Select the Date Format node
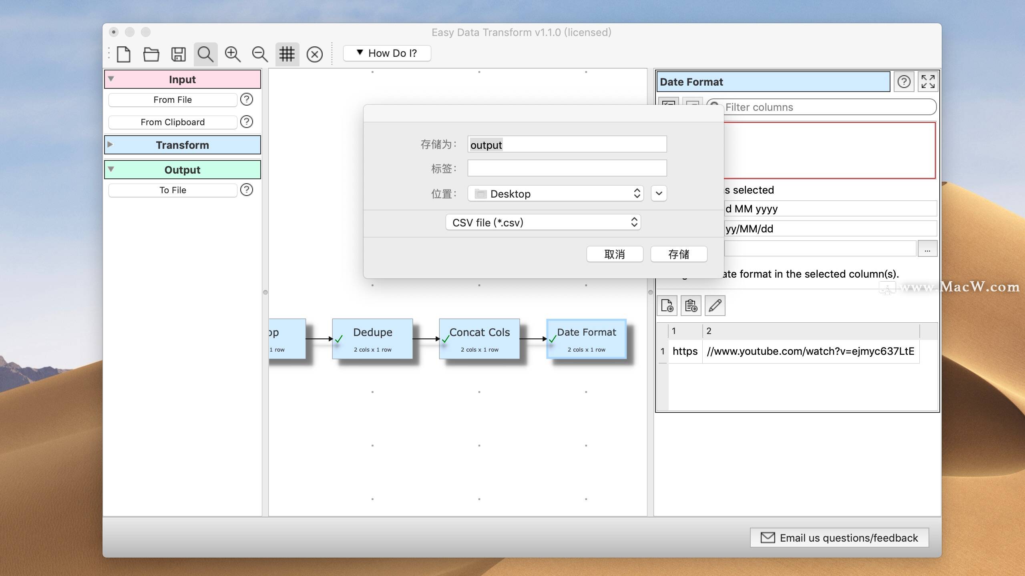 tap(586, 339)
